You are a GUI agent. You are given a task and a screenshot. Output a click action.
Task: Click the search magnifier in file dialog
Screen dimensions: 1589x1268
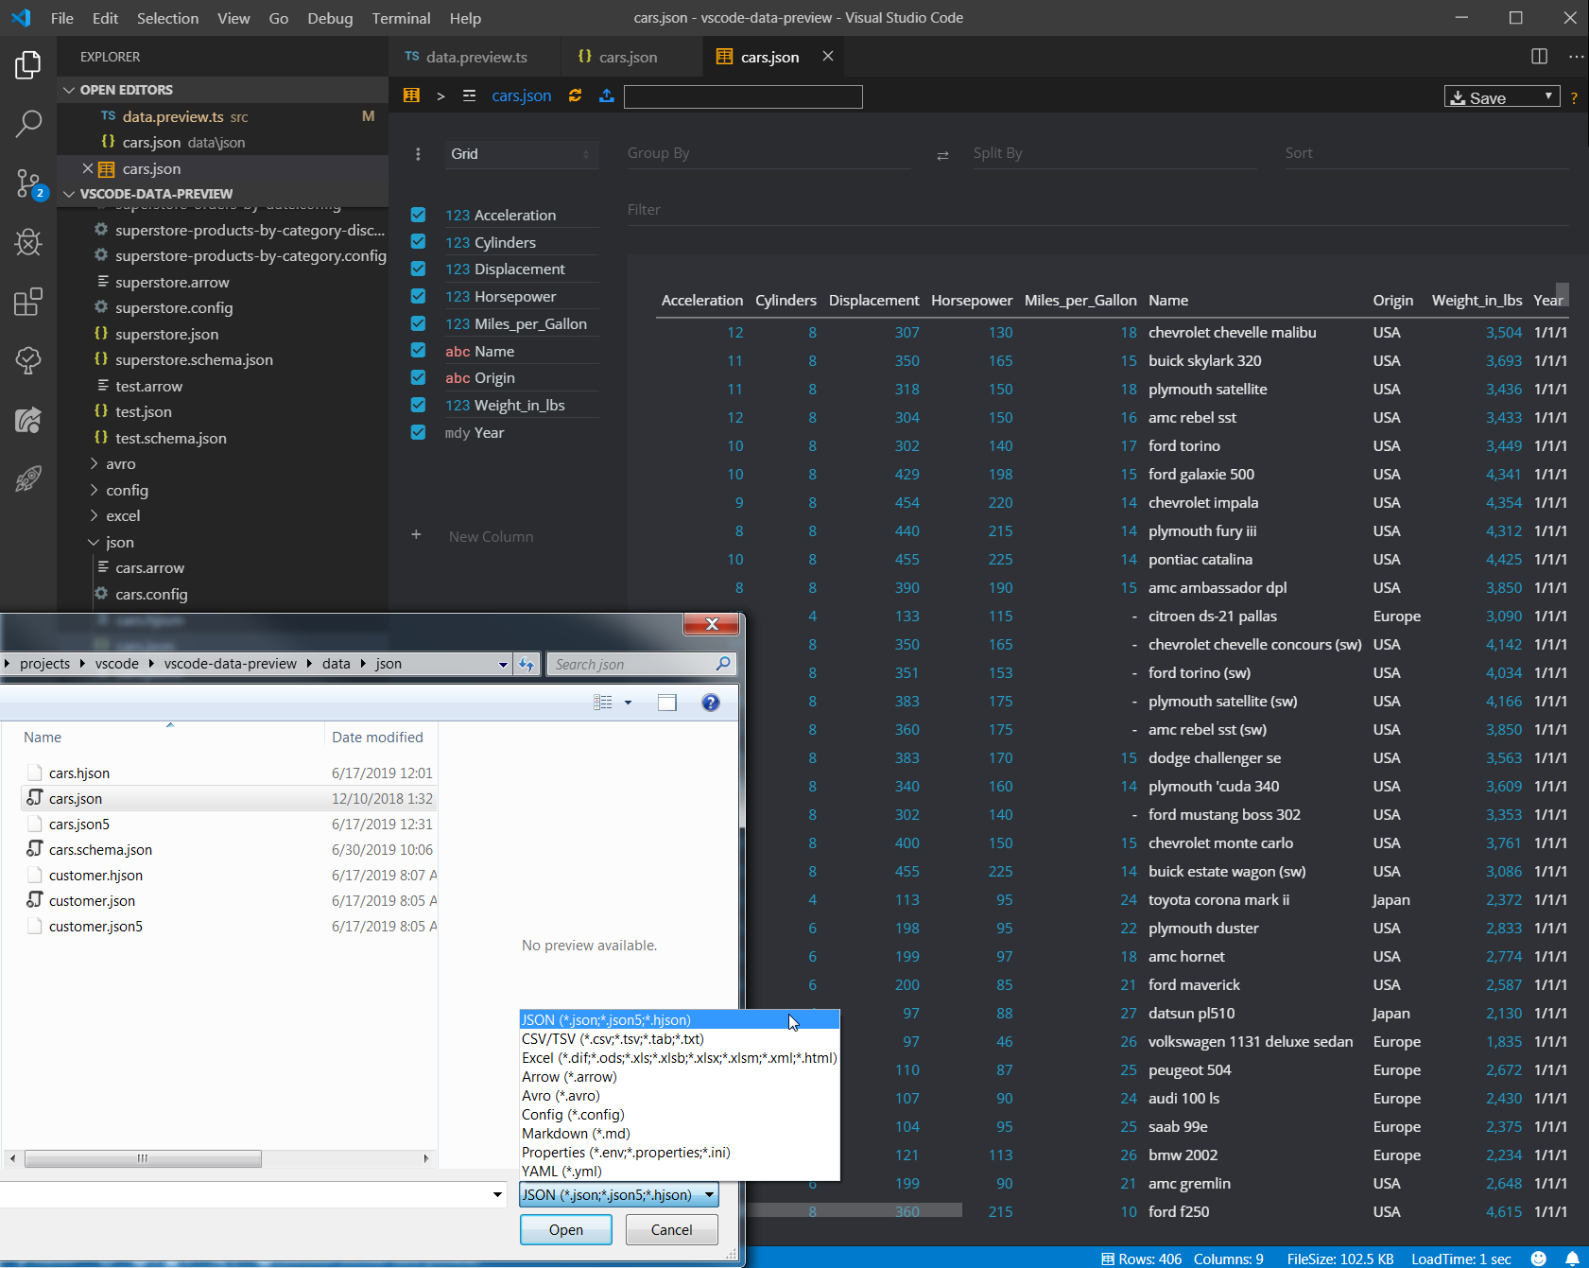coord(723,664)
